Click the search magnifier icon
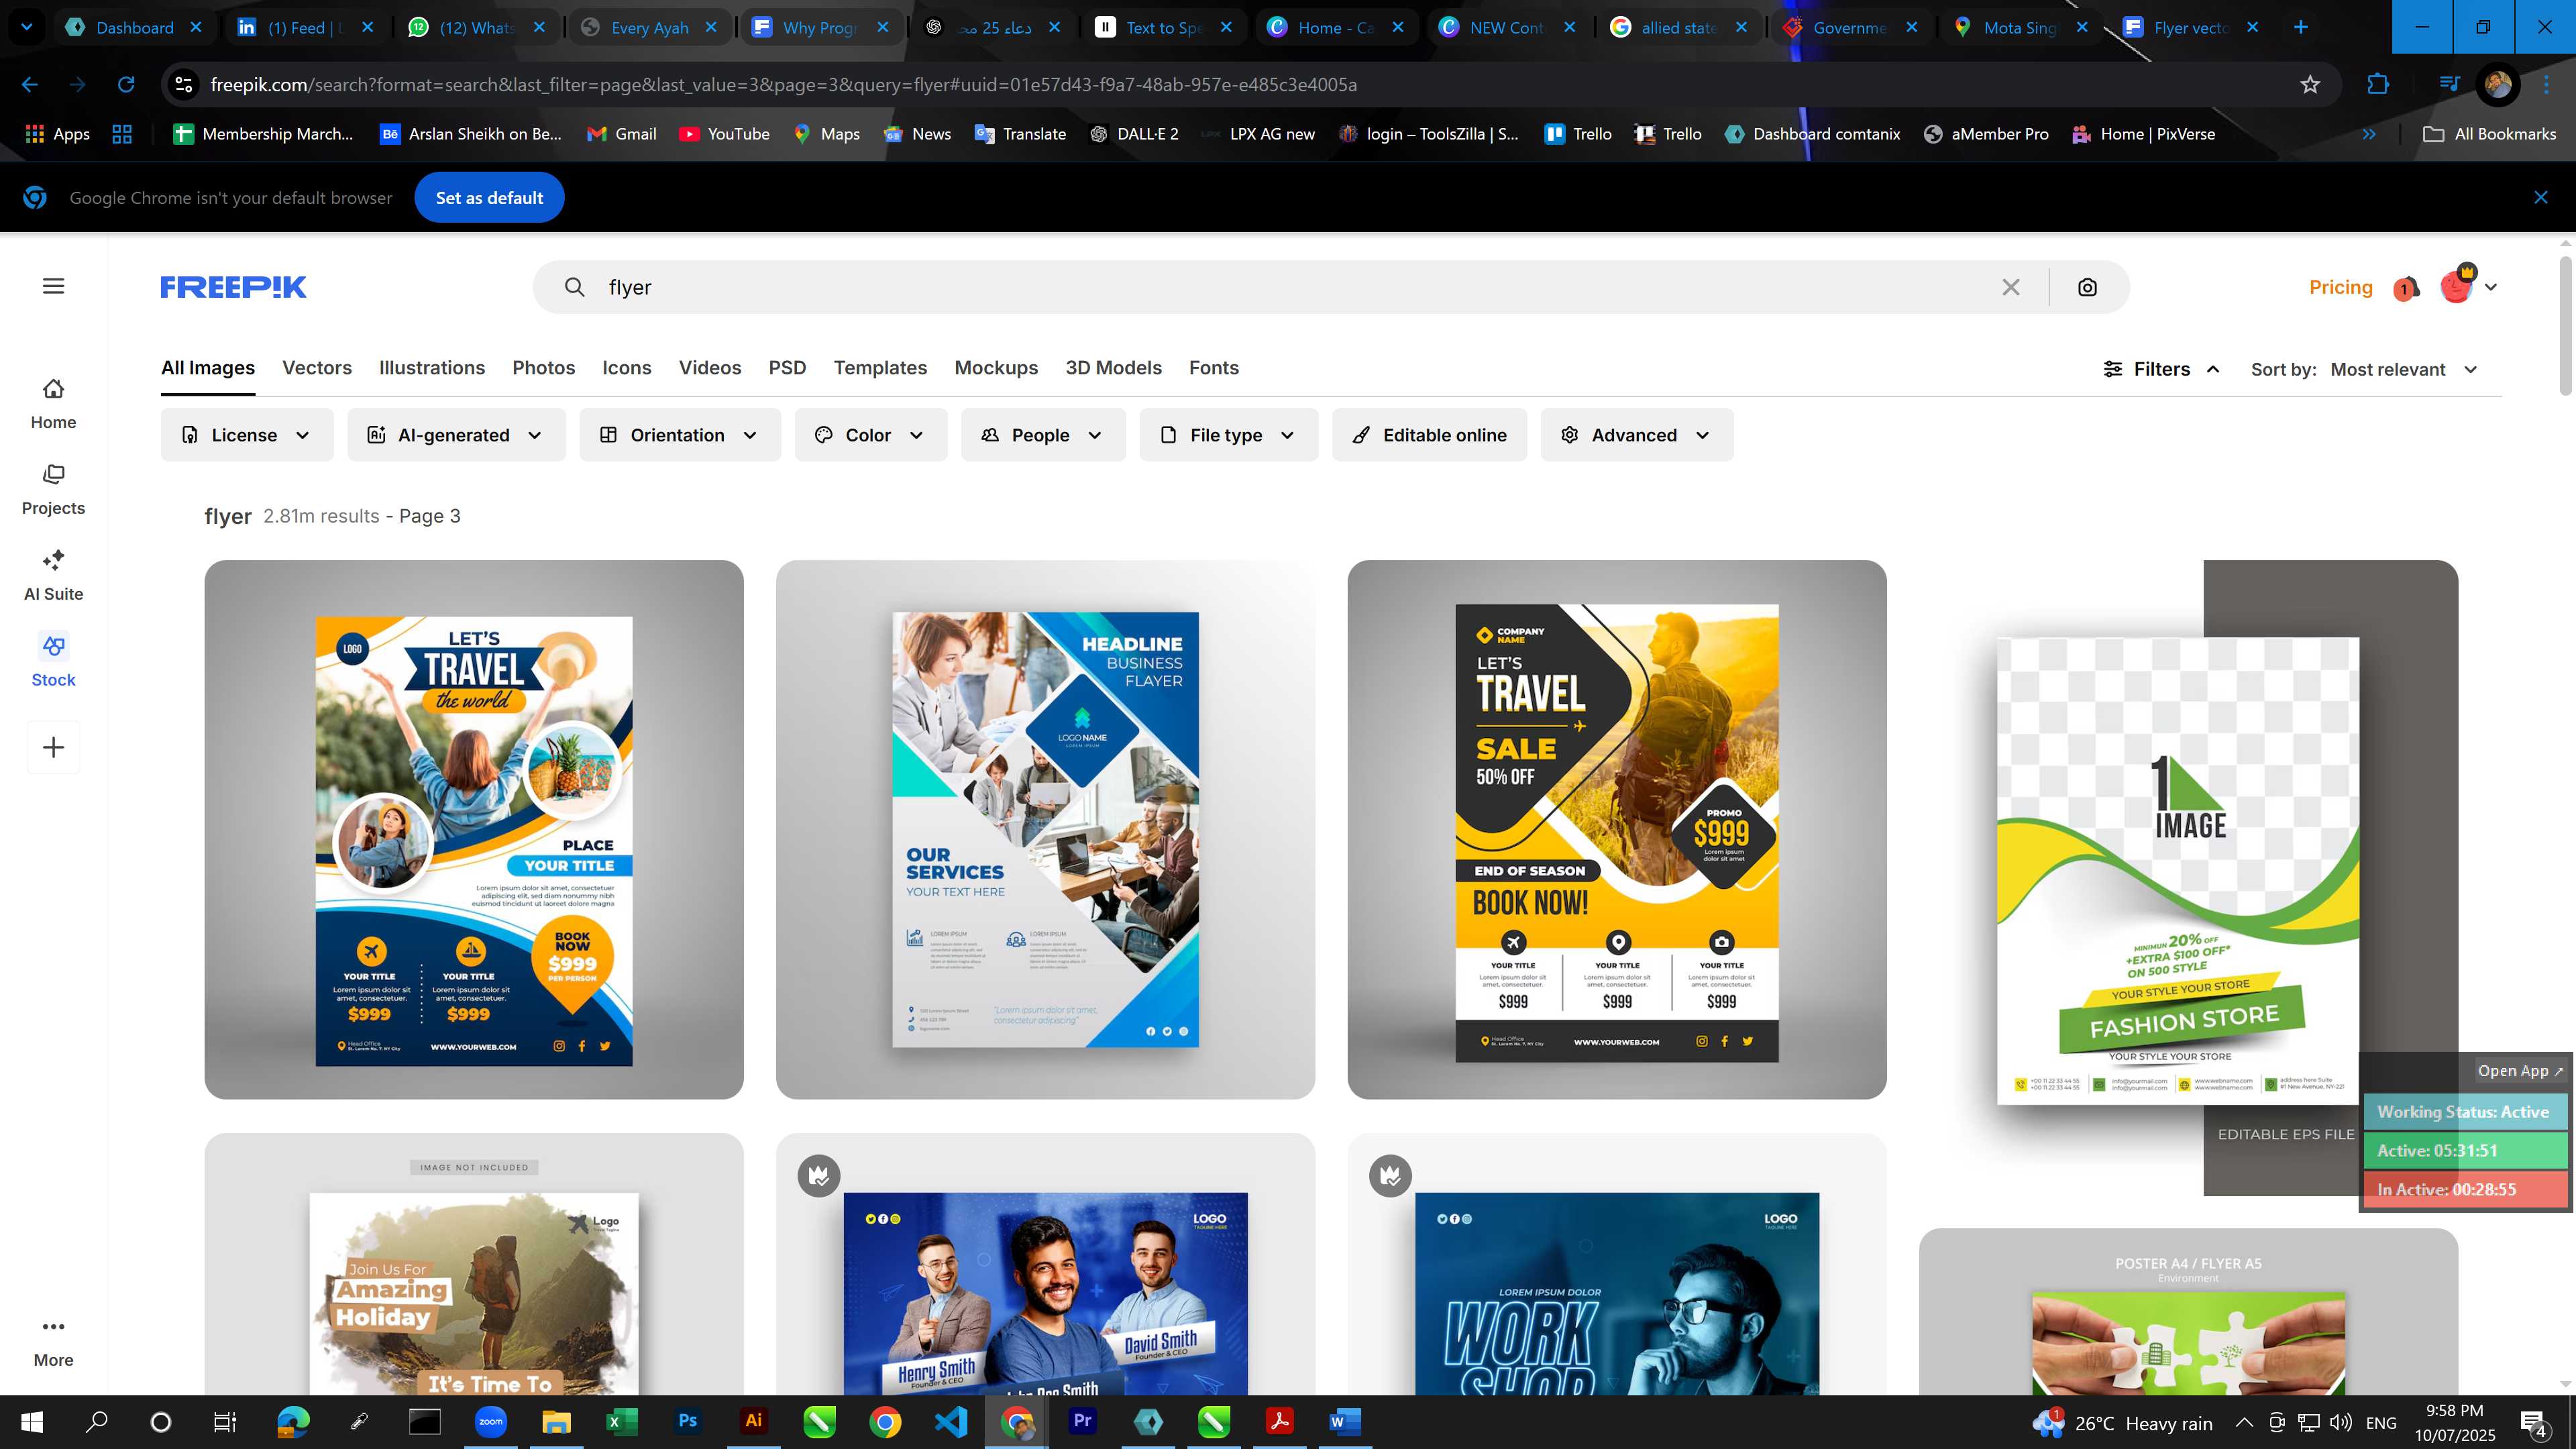 click(x=574, y=287)
